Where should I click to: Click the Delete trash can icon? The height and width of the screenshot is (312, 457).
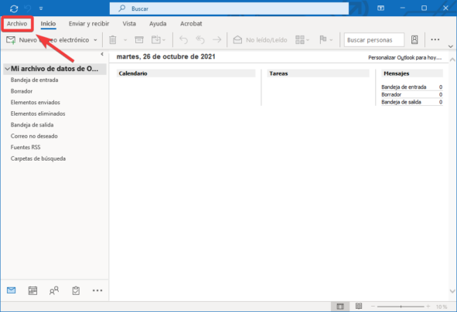click(113, 39)
